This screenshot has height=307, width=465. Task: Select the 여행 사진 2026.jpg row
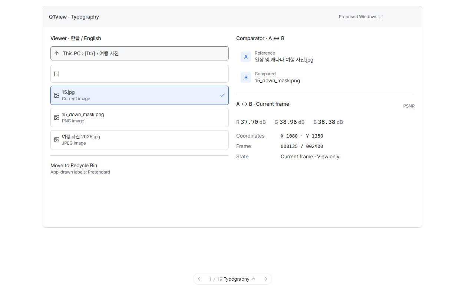139,140
